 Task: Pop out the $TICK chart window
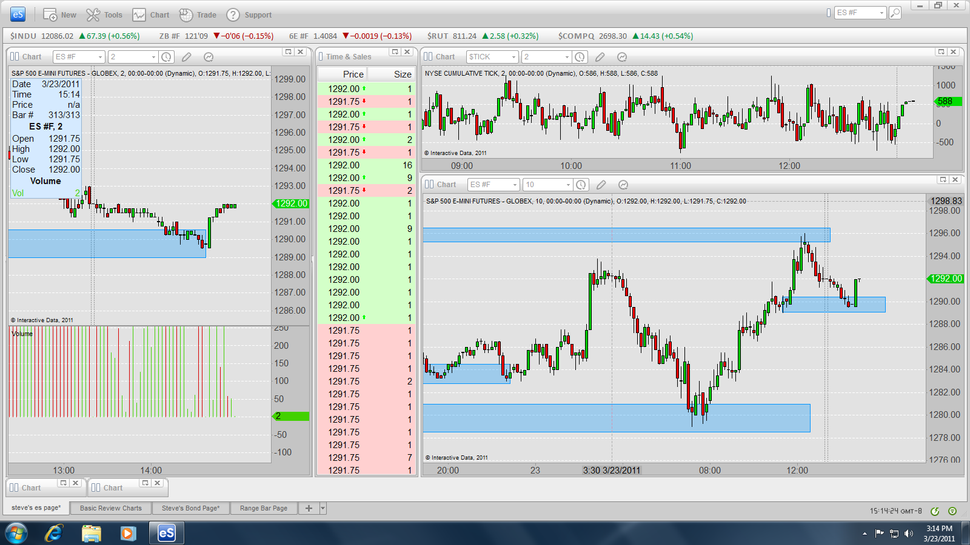point(942,52)
